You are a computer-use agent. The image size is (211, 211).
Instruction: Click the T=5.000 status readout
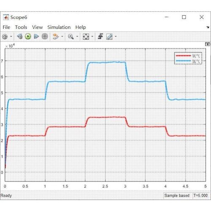[x=200, y=195]
